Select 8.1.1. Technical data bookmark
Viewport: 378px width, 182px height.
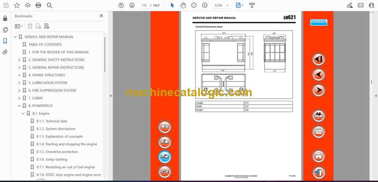(x=52, y=121)
